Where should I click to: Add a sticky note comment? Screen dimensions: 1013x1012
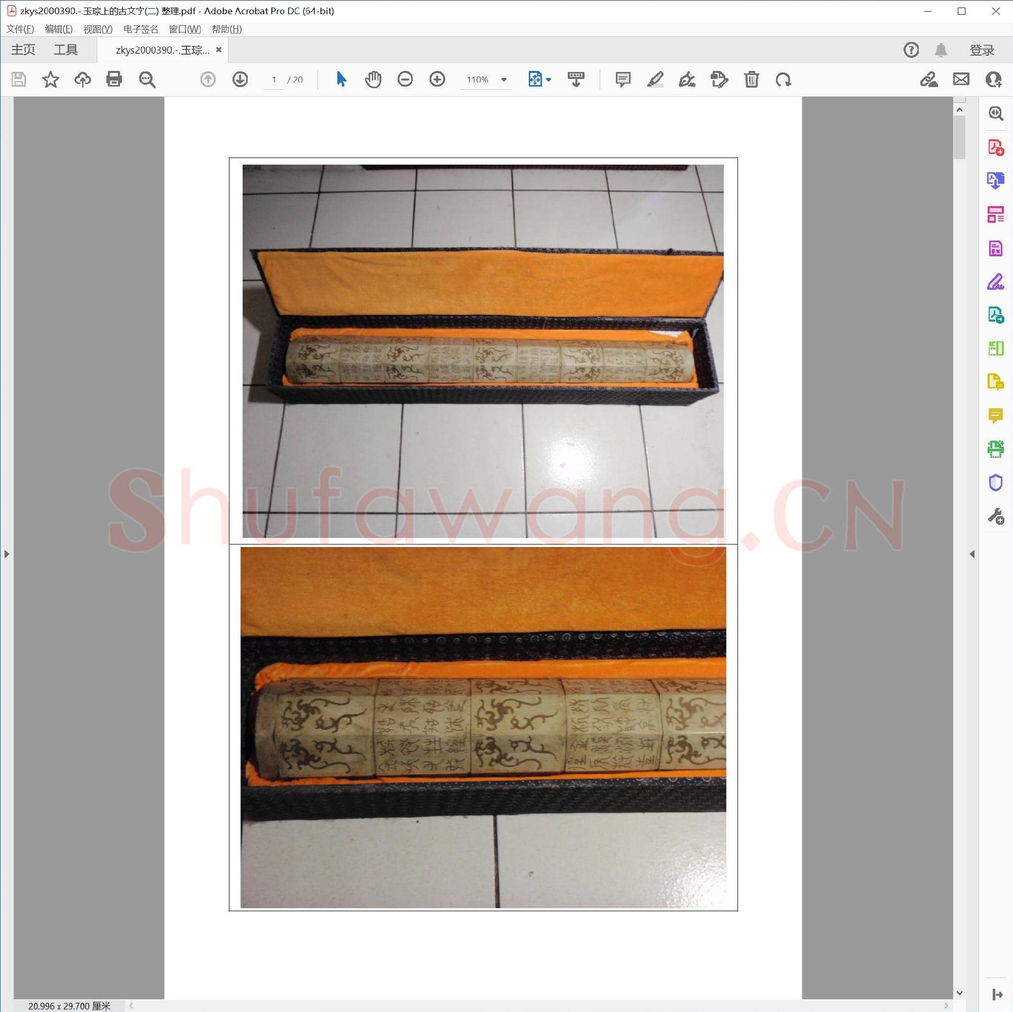[622, 79]
